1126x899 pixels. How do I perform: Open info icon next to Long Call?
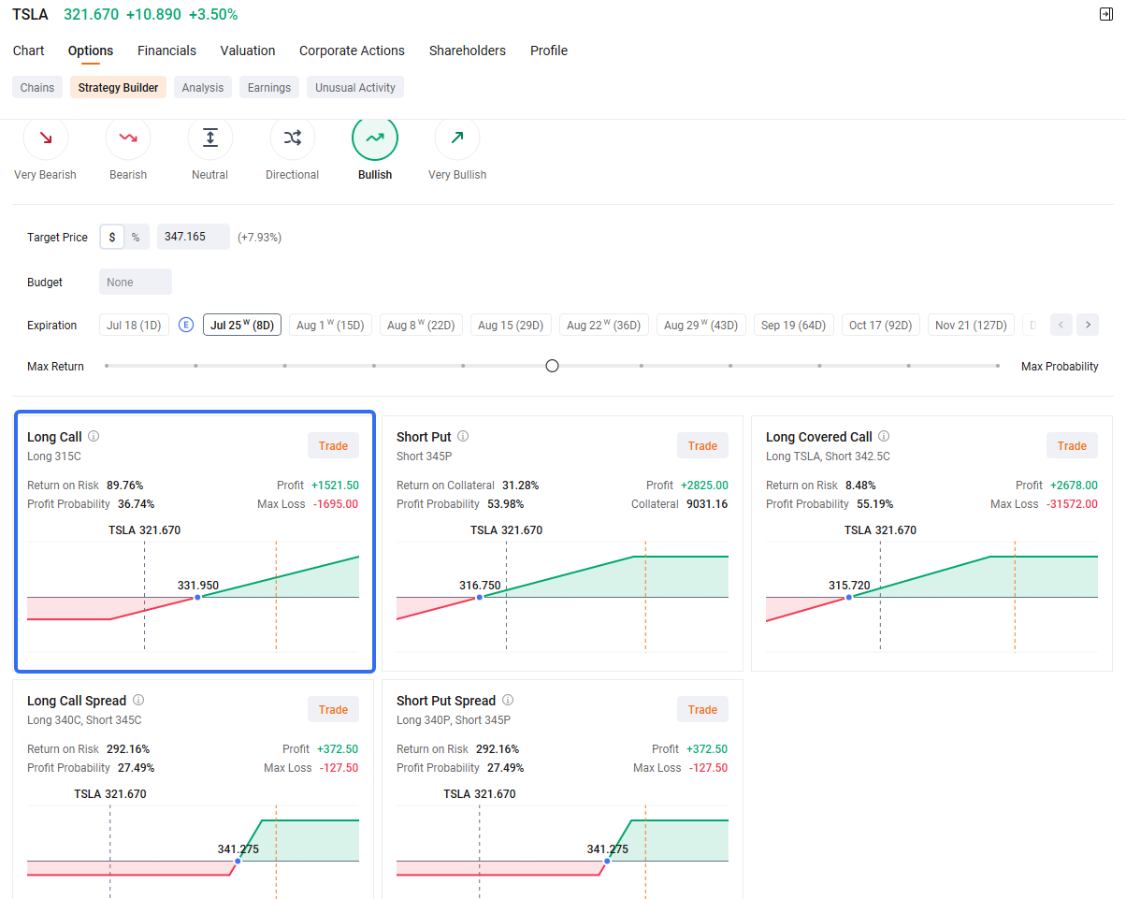click(x=94, y=436)
